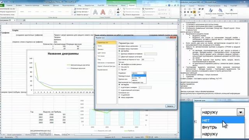Choose 'наружу' option in the open list
This screenshot has width=249, height=140.
click(139, 80)
